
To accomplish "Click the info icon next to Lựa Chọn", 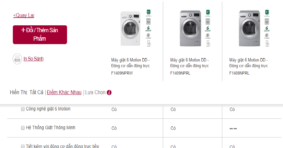I will coord(109,92).
